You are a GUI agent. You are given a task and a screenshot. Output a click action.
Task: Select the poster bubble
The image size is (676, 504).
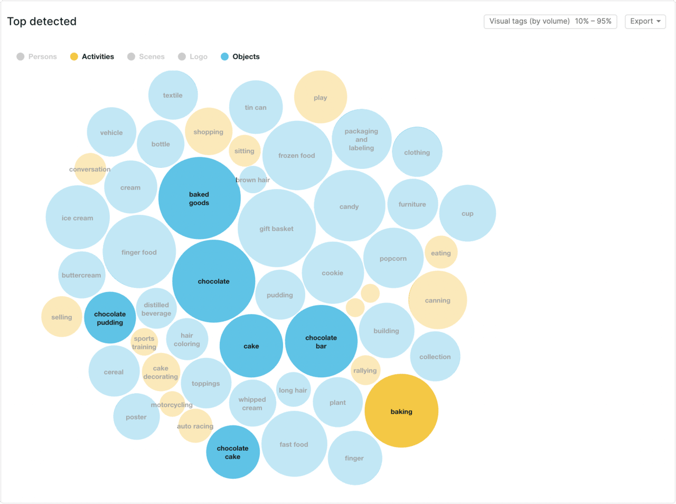coord(137,416)
